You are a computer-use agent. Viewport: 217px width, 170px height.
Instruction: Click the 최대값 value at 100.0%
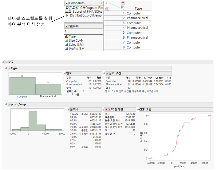click(96, 114)
